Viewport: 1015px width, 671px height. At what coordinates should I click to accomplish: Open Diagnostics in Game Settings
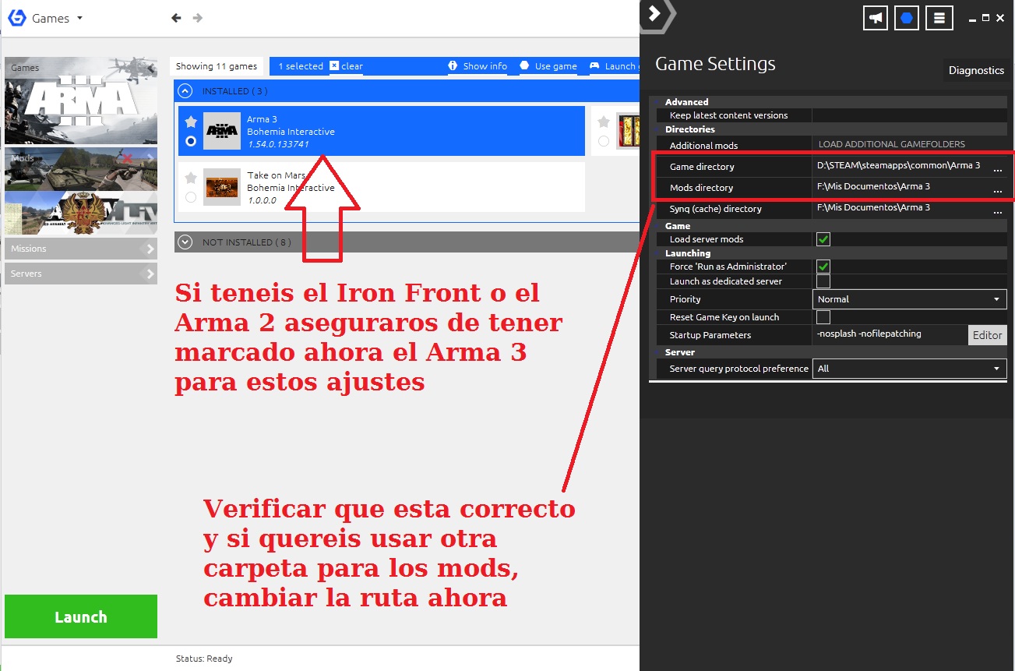[x=976, y=70]
